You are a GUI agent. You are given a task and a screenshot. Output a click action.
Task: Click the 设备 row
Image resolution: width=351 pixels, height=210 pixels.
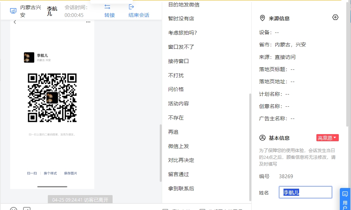[x=269, y=33]
